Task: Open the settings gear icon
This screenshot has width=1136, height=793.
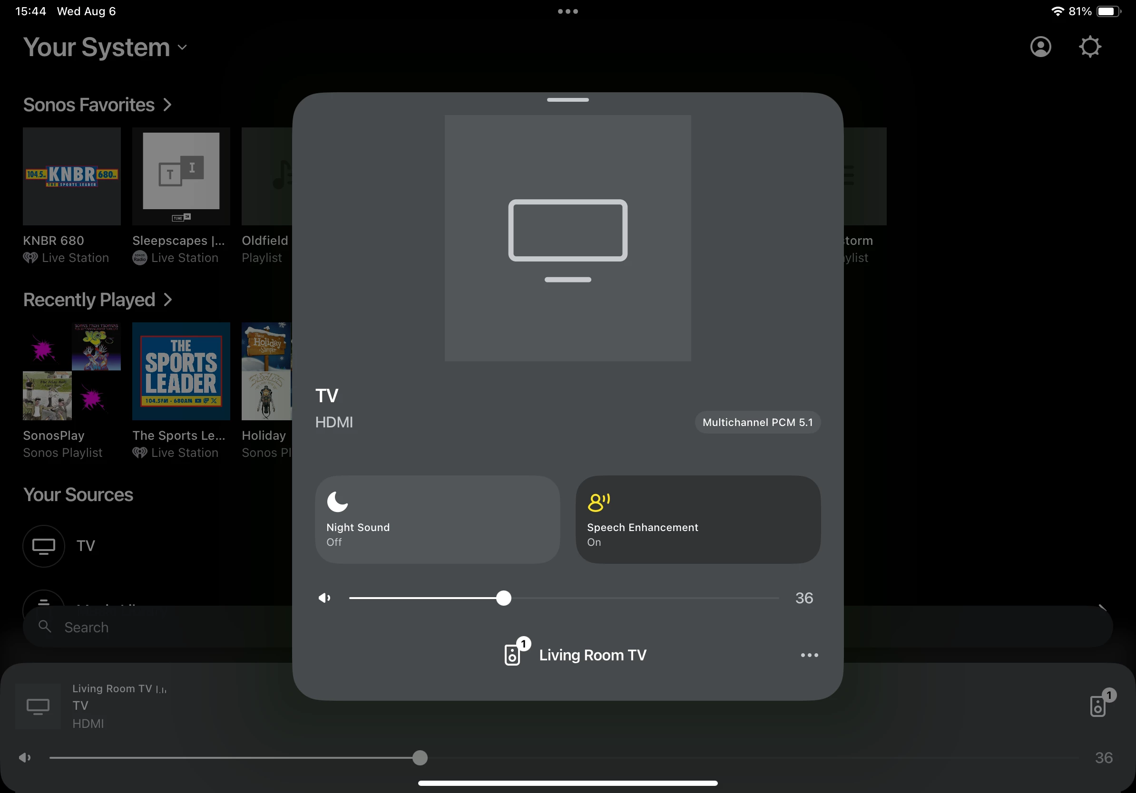Action: click(1089, 47)
